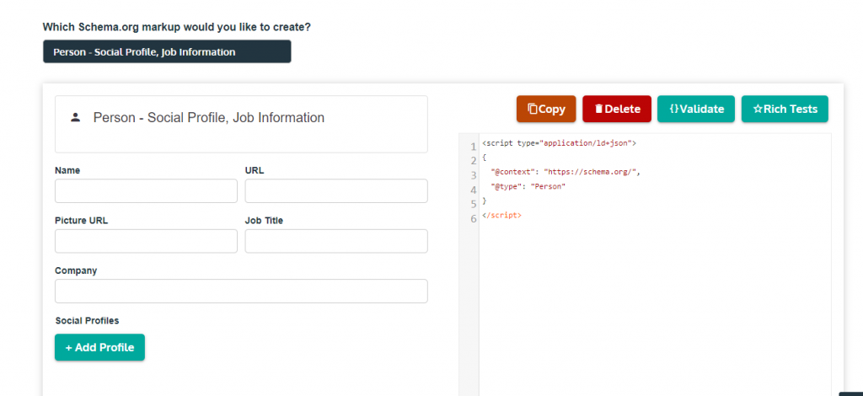Focus the Name input field

click(146, 191)
